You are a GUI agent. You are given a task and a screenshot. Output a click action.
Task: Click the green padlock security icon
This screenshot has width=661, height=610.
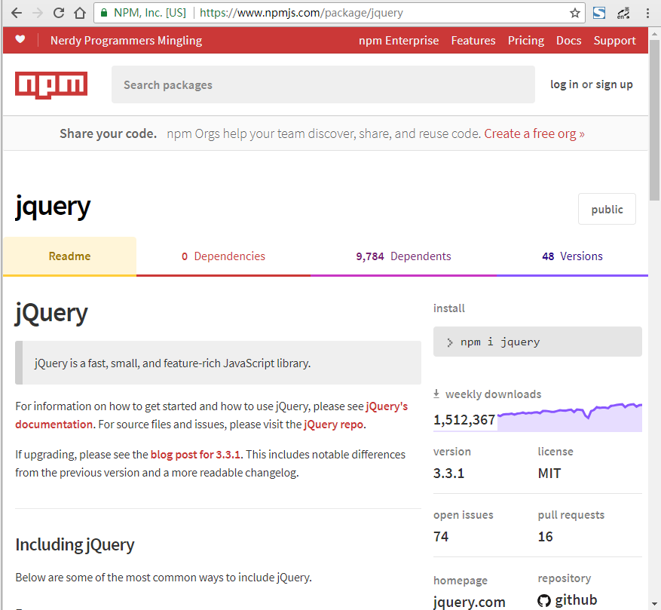(x=104, y=13)
